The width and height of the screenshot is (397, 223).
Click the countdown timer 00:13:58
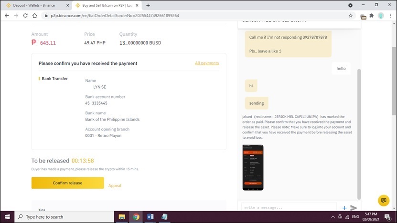pyautogui.click(x=83, y=161)
